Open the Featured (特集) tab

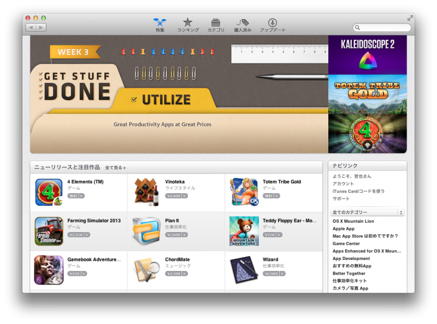pyautogui.click(x=160, y=25)
